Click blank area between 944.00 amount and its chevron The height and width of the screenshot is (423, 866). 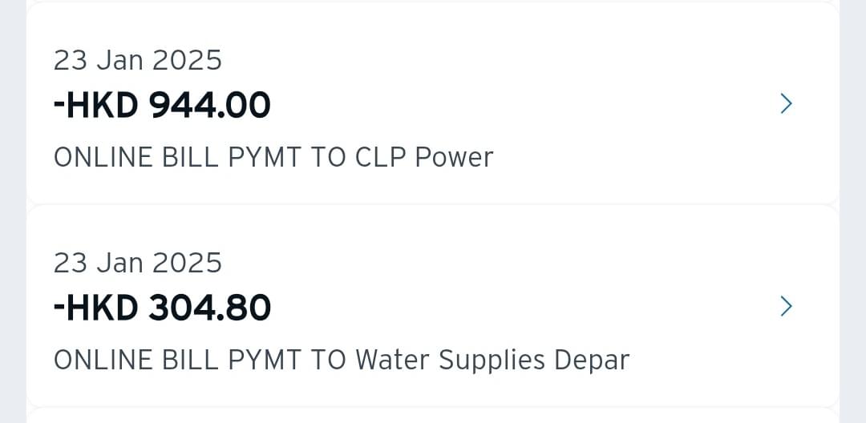[x=524, y=105]
